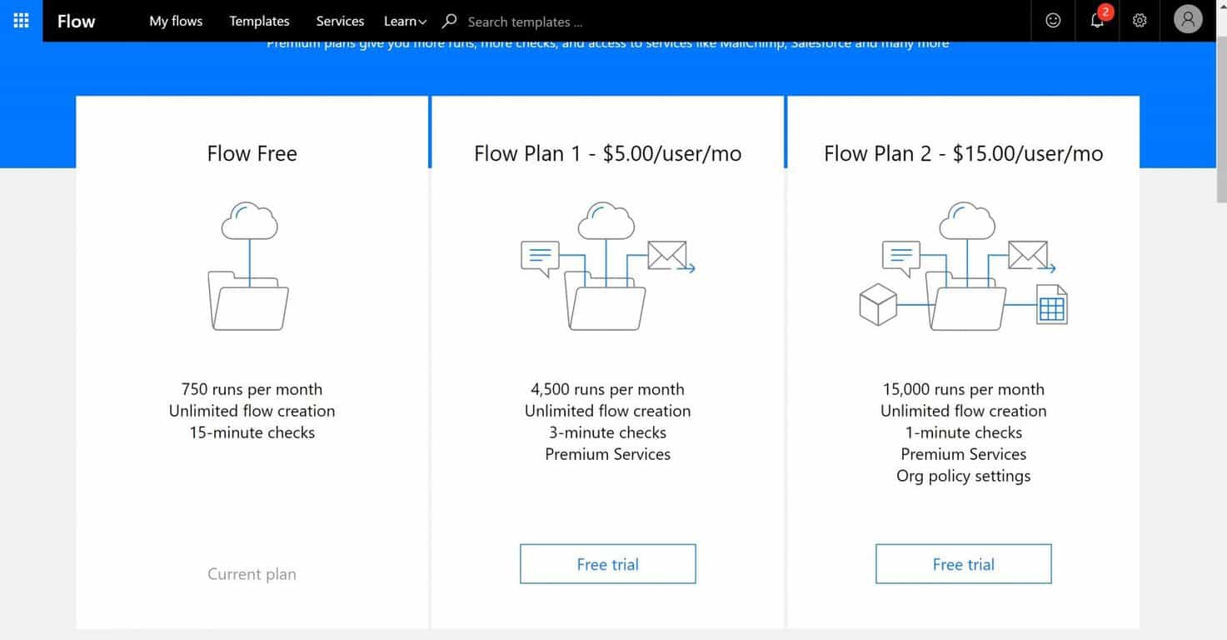This screenshot has height=640, width=1227.
Task: Open the Templates page
Action: (x=259, y=21)
